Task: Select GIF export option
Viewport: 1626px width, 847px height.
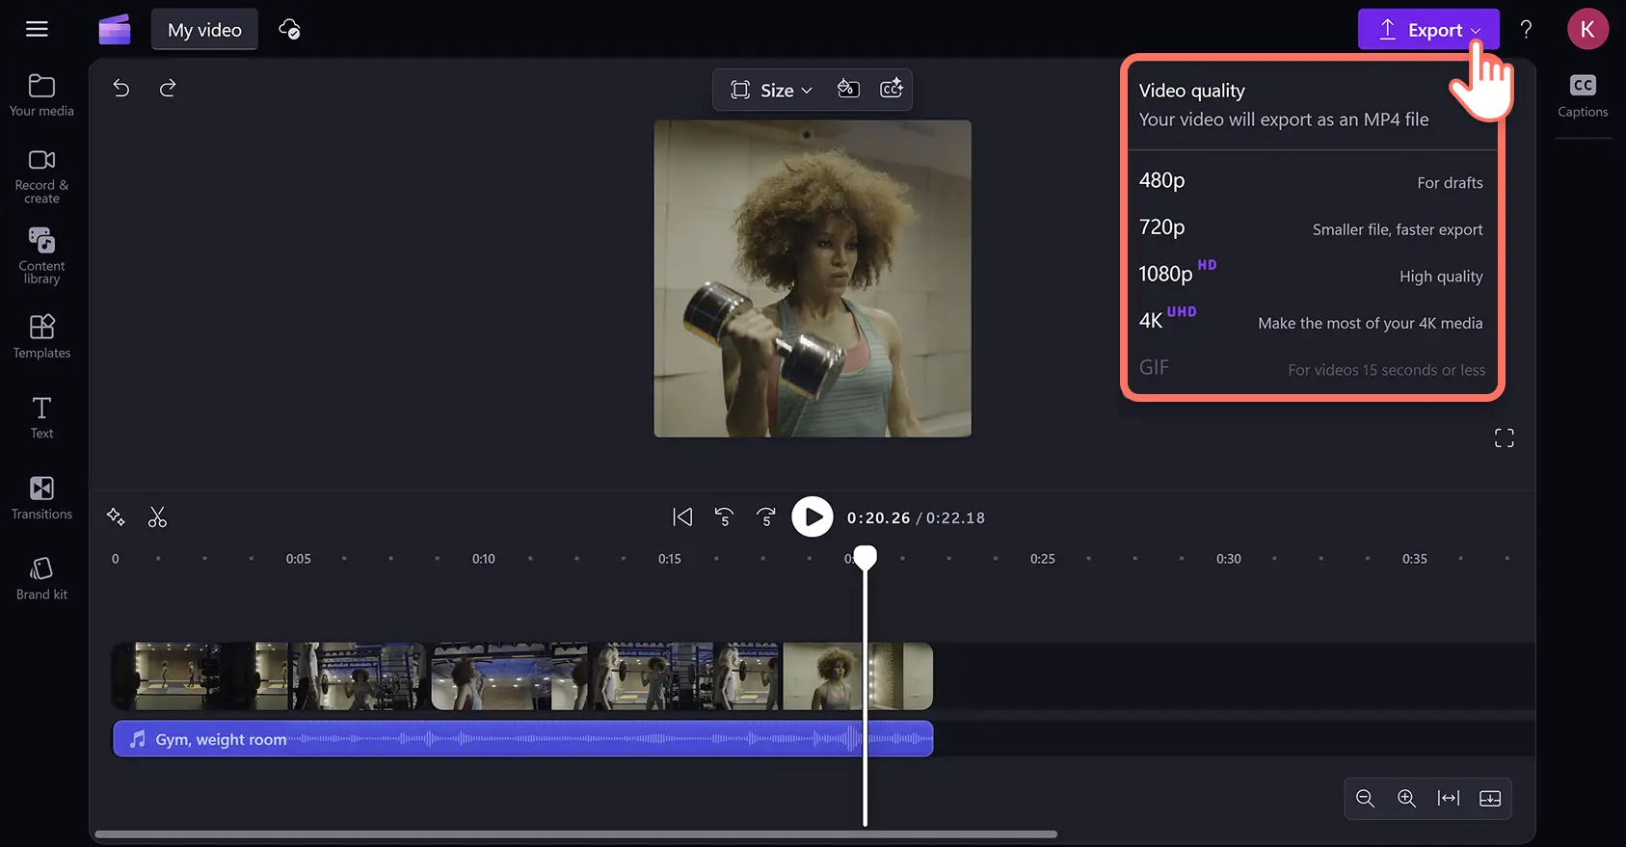Action: tap(1311, 368)
